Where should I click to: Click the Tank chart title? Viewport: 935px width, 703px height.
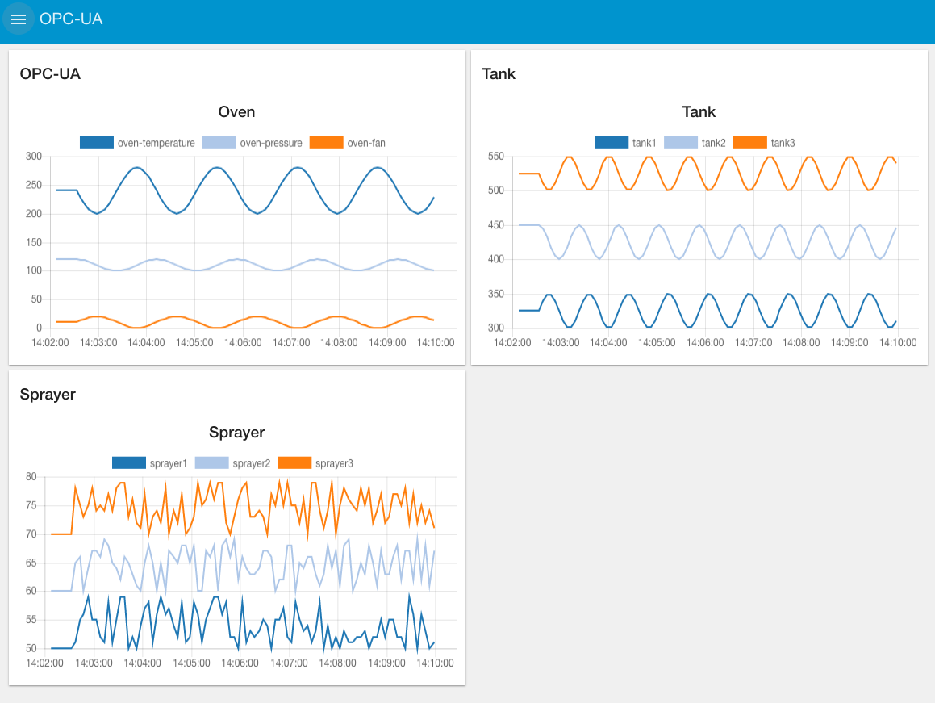(x=699, y=111)
